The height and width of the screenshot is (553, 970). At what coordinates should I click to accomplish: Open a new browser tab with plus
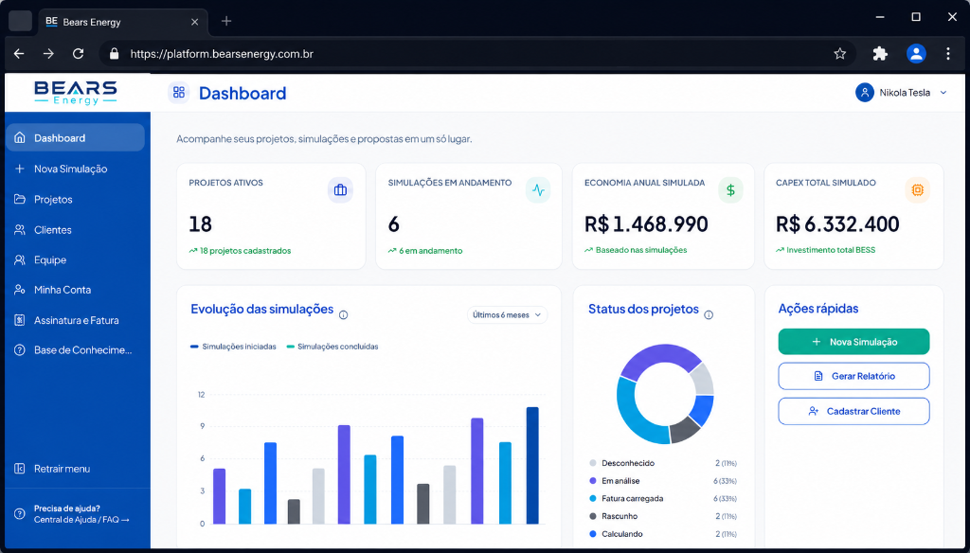[x=226, y=22]
